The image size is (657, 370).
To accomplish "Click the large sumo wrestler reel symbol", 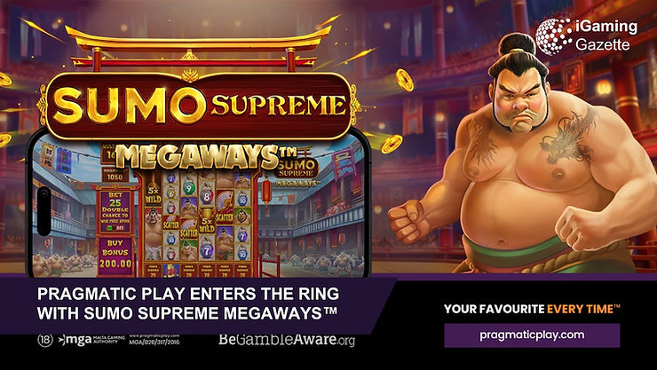I will (x=153, y=233).
